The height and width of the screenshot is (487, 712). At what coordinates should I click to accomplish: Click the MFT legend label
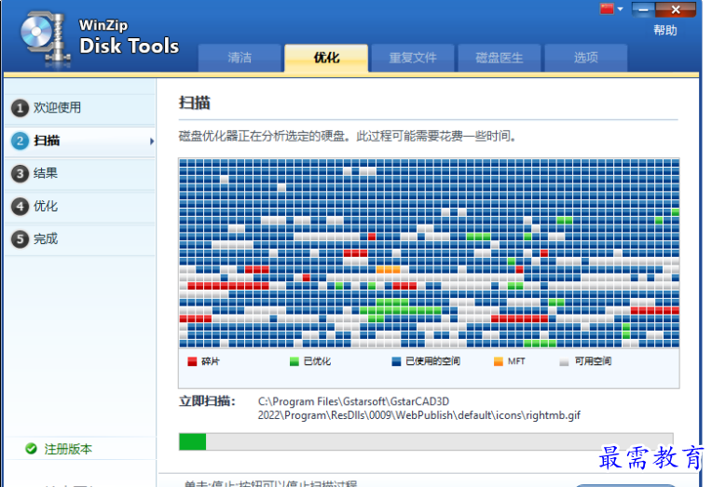(x=516, y=361)
